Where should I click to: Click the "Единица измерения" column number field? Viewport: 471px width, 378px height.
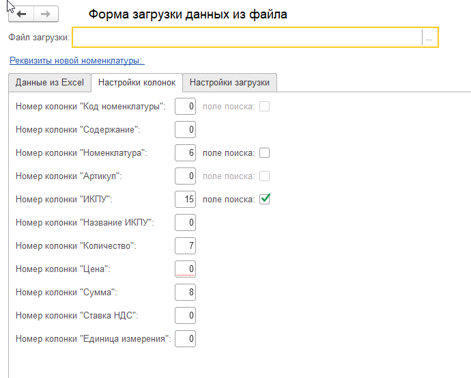186,338
